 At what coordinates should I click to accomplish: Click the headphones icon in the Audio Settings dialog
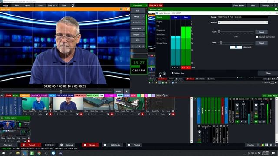pyautogui.click(x=160, y=73)
